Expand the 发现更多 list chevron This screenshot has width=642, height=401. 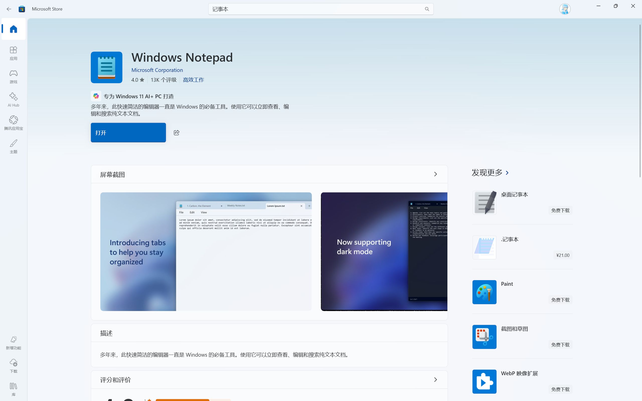click(x=507, y=173)
